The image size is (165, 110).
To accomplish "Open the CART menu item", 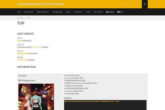I will point(88,12).
